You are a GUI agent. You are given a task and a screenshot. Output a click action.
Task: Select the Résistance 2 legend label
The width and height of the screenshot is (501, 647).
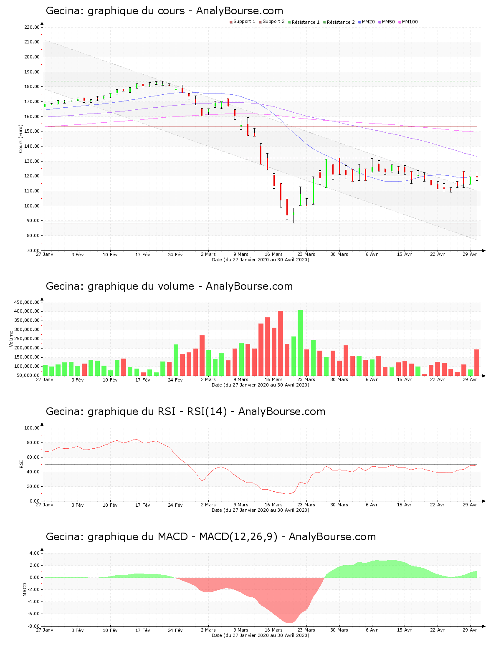[341, 22]
